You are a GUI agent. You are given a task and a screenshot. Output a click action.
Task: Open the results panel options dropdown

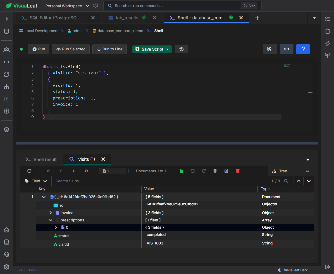308,160
